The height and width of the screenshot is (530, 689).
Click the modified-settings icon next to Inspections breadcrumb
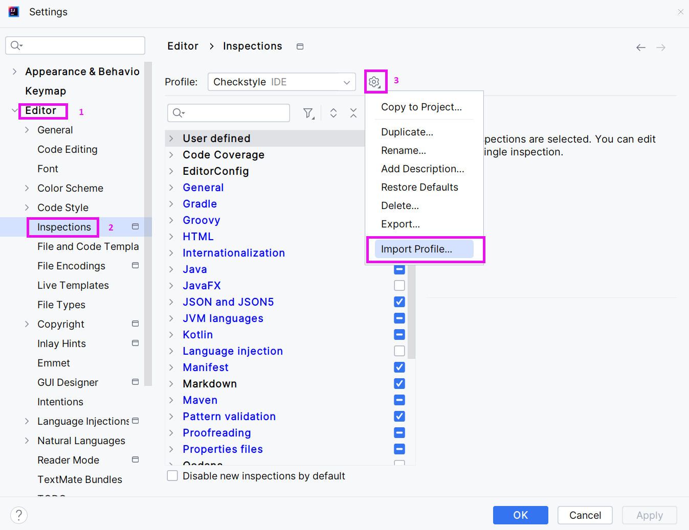click(x=300, y=46)
